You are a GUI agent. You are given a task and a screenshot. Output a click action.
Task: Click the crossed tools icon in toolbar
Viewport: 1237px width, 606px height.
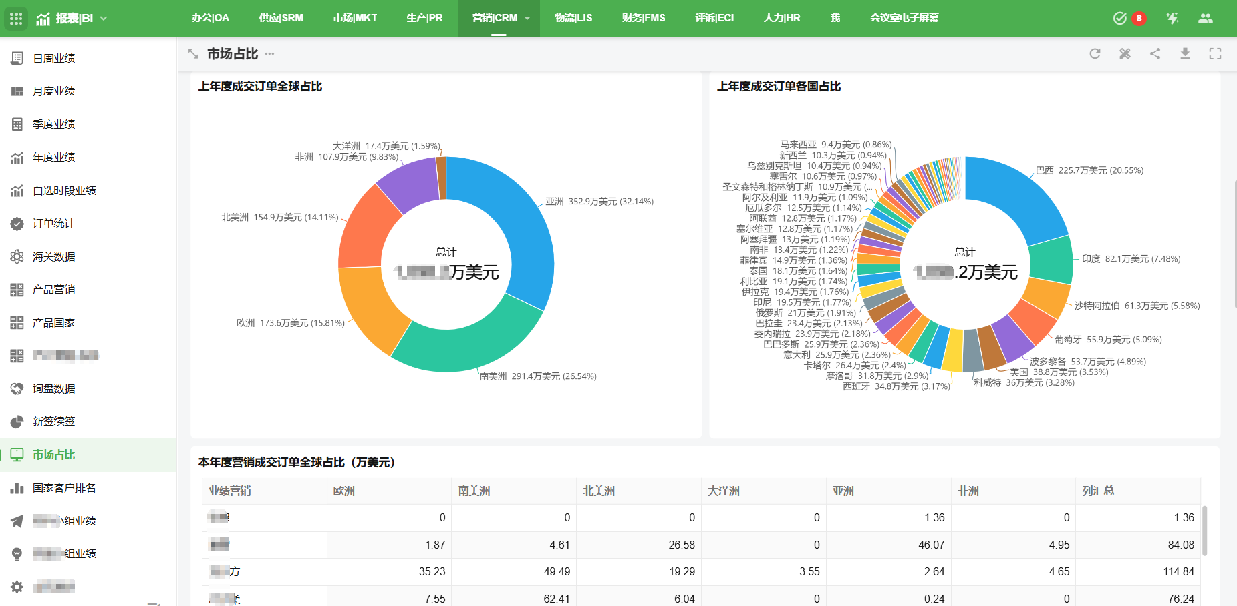pyautogui.click(x=1125, y=54)
